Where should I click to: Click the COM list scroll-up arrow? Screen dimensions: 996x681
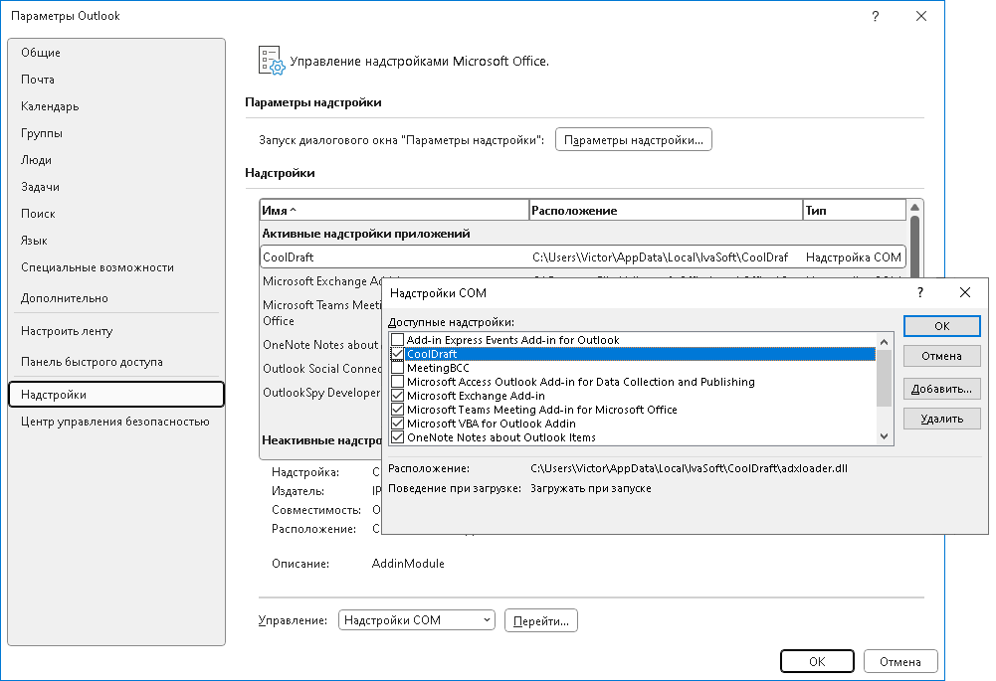(x=884, y=341)
